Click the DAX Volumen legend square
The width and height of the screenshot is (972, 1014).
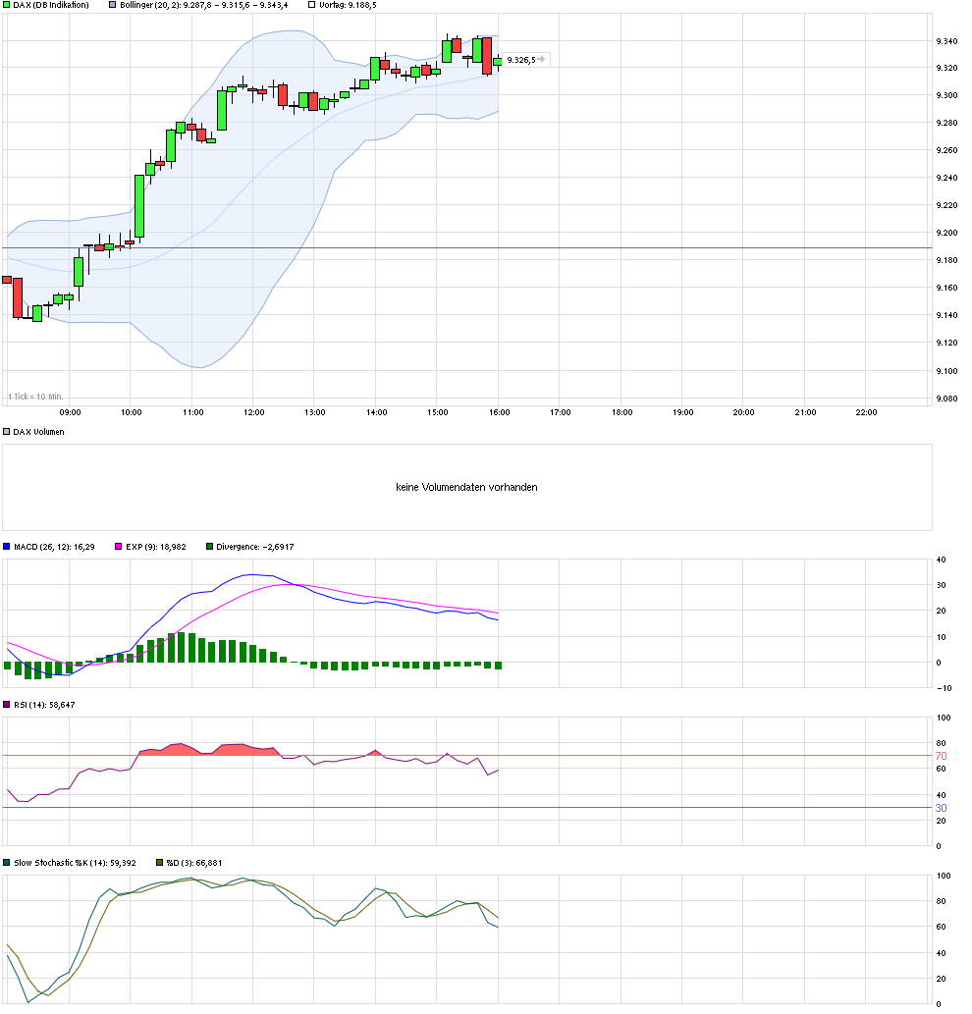tap(5, 430)
